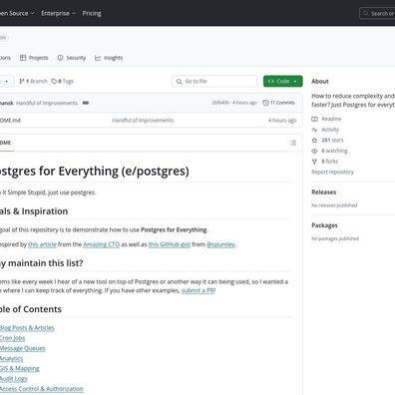Open commit hash 2bfb40b
This screenshot has width=395, height=395.
220,103
